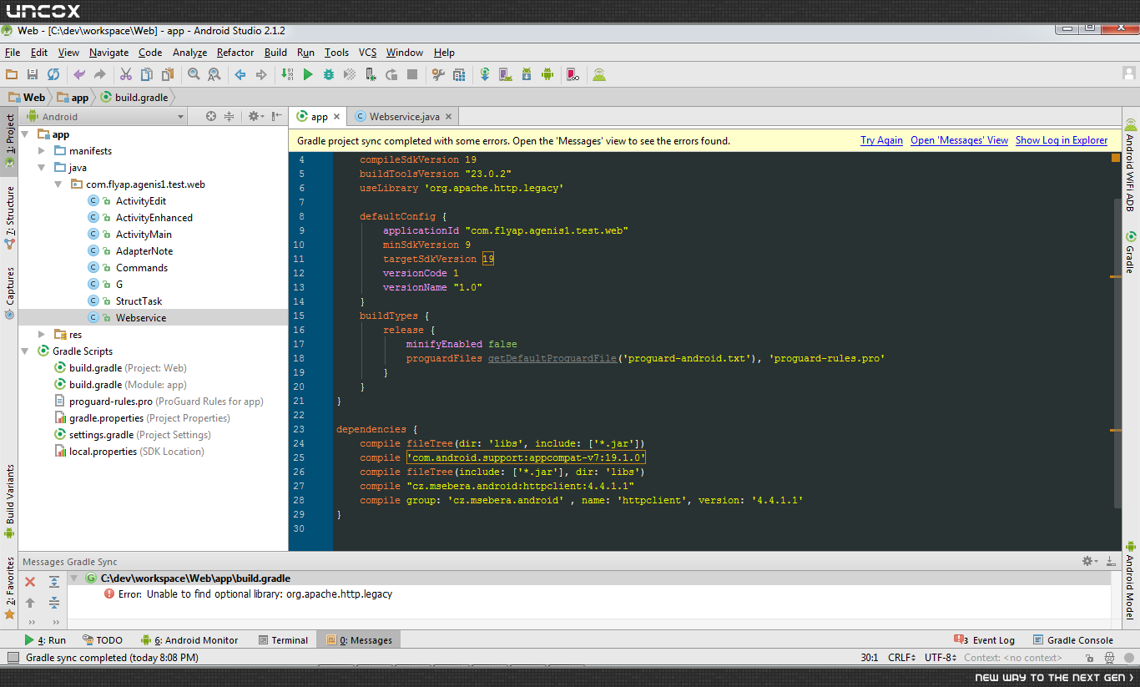Collapse the app module tree node

pos(25,134)
